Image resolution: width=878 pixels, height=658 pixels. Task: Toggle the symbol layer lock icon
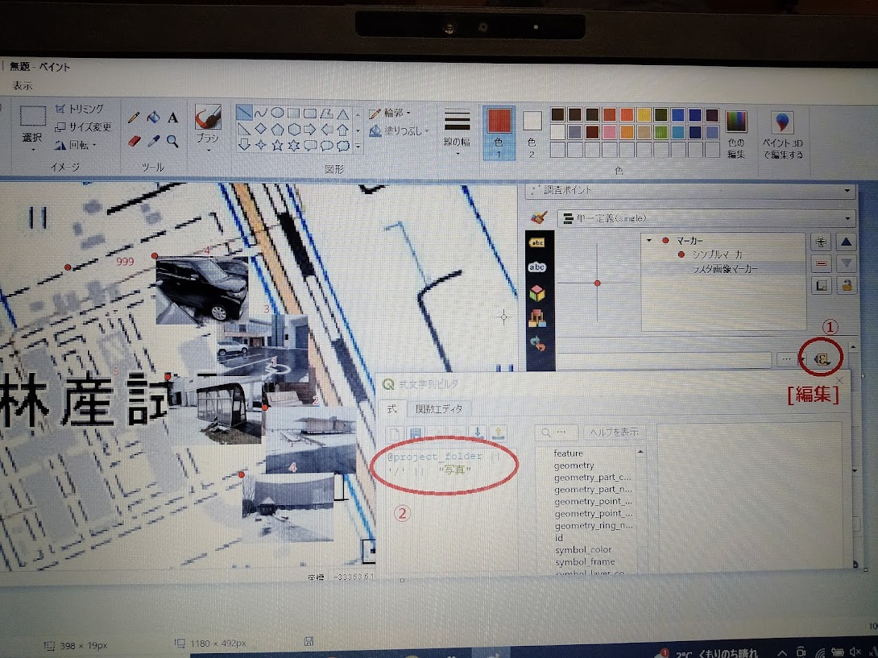click(846, 285)
